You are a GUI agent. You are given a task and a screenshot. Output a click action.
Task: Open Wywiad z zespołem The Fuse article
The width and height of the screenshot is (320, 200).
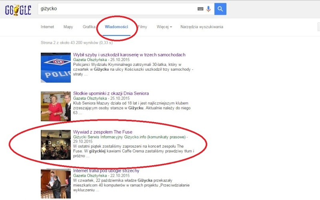102,132
